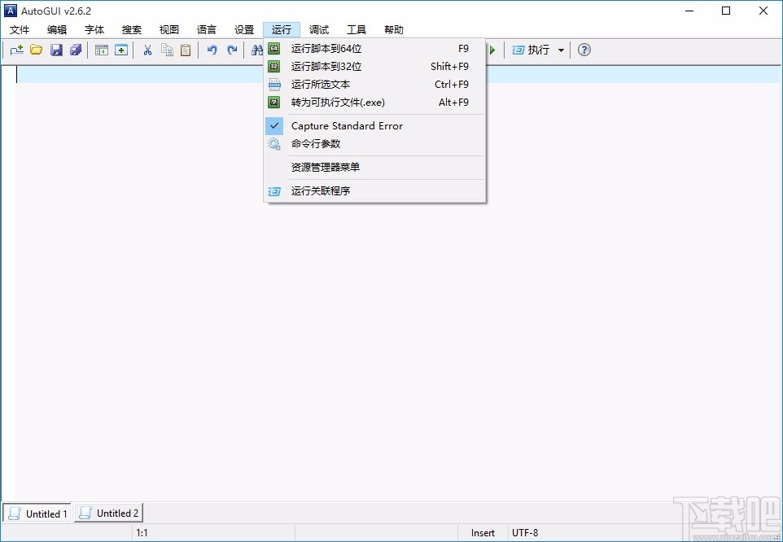The width and height of the screenshot is (783, 542).
Task: Open the 执行 dropdown arrow
Action: pyautogui.click(x=562, y=50)
